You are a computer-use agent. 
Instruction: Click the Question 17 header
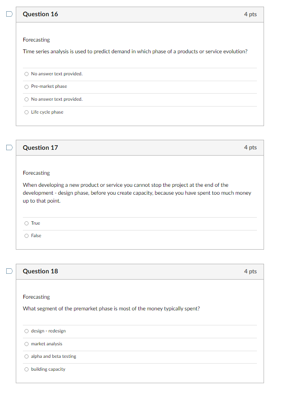[x=40, y=147]
